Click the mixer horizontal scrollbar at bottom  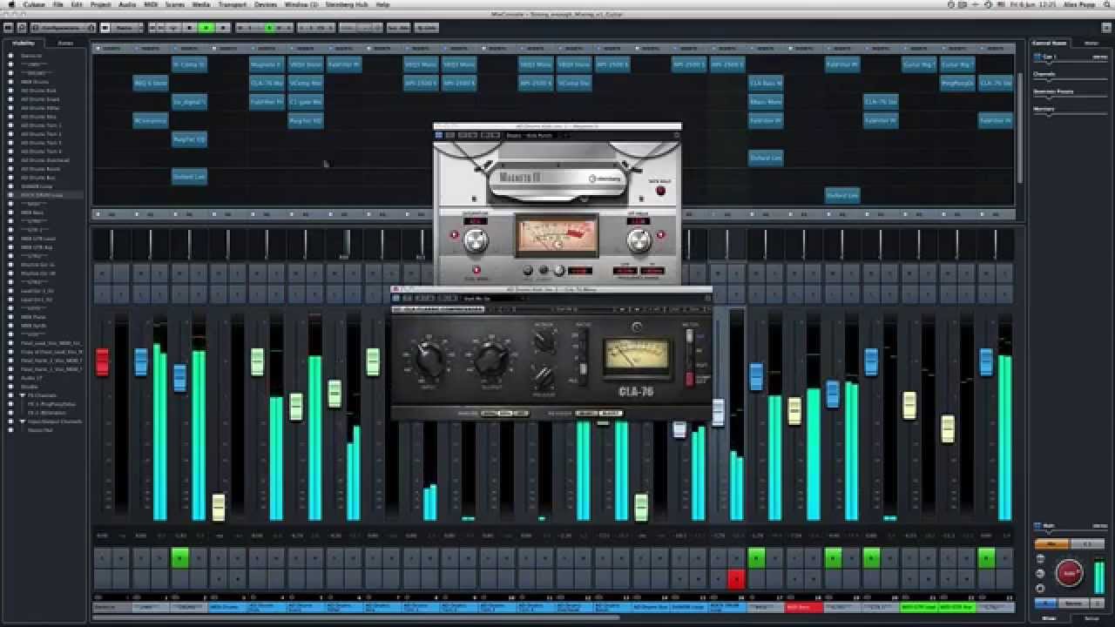pyautogui.click(x=357, y=617)
